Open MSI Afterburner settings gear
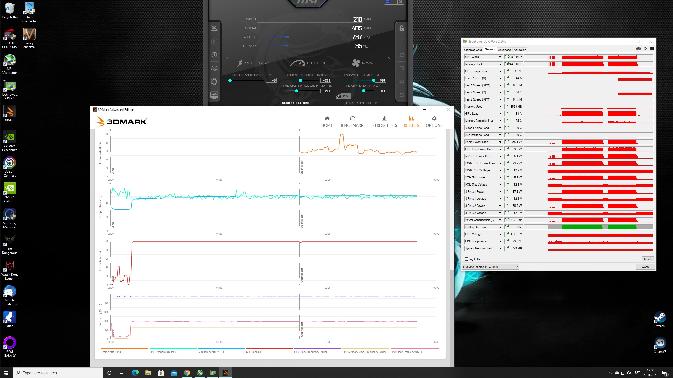673x378 pixels. click(x=214, y=82)
